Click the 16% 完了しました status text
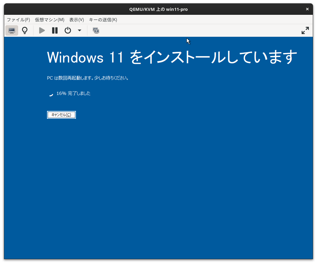 [x=73, y=93]
